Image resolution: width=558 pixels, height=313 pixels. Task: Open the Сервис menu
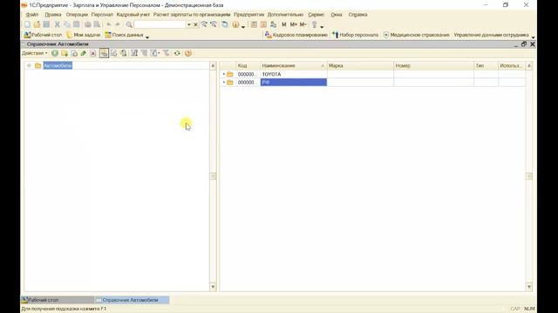pyautogui.click(x=316, y=15)
